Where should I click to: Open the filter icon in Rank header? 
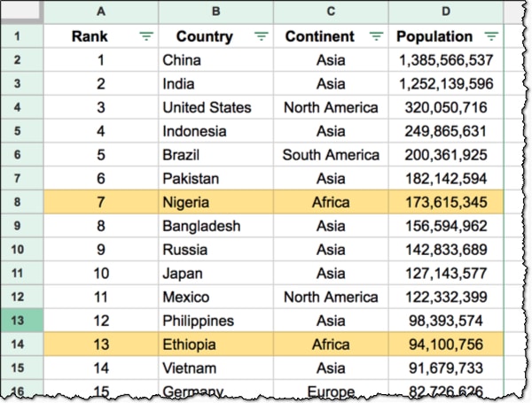coord(146,36)
